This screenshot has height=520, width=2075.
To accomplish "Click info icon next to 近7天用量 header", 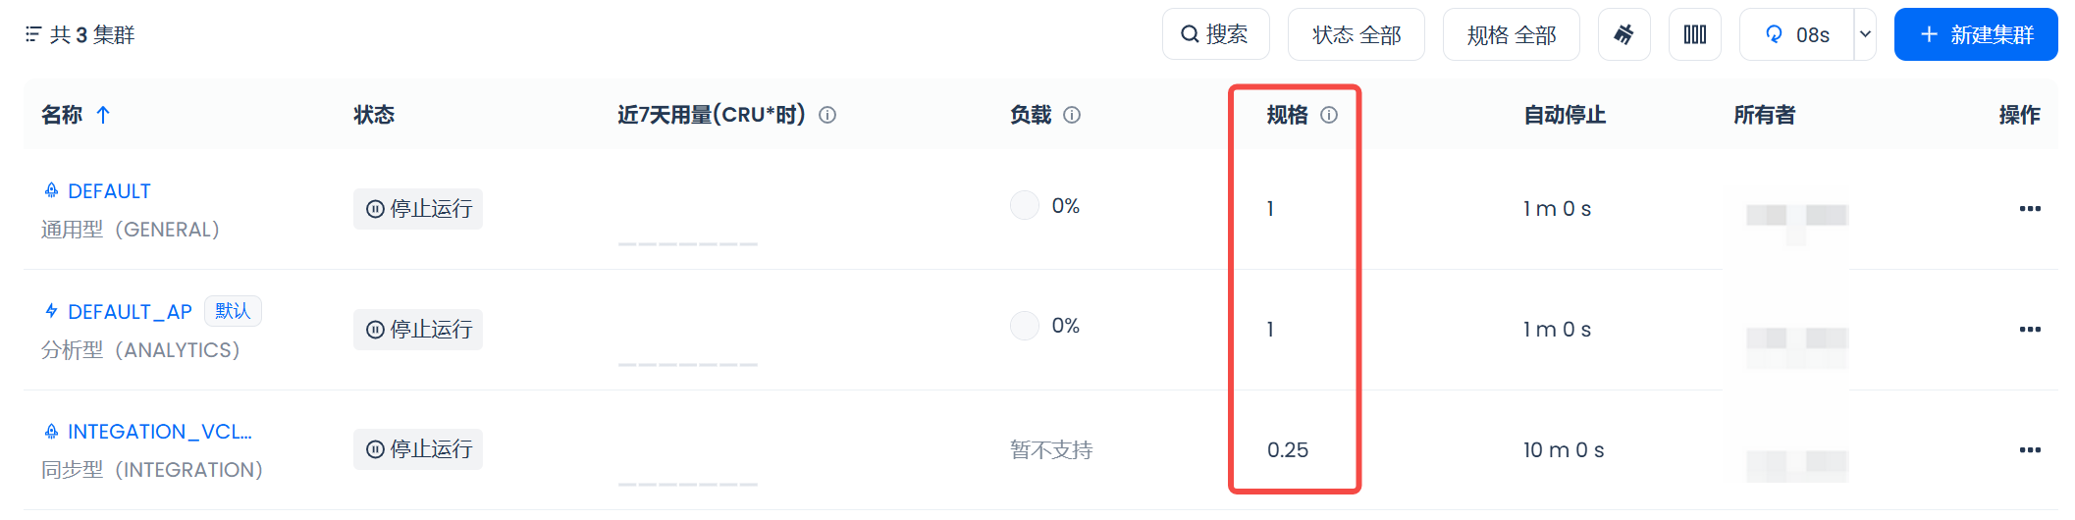I will click(827, 115).
